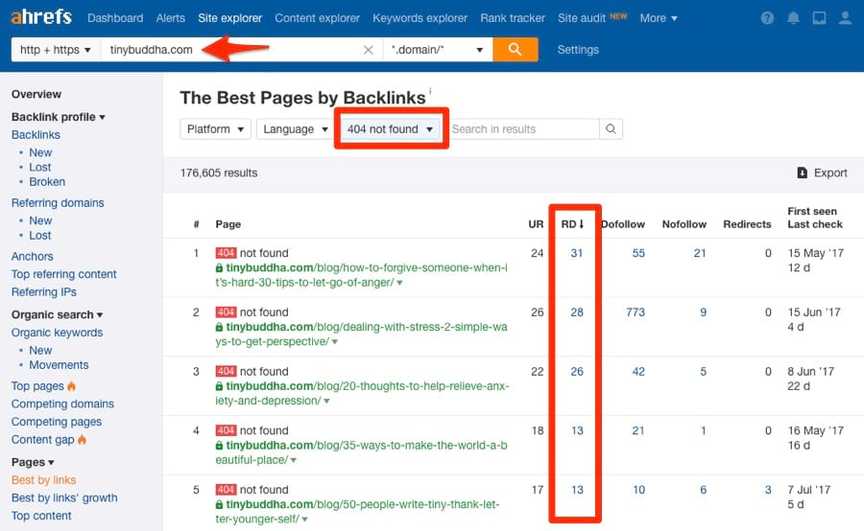Clear the tinybuddha.com search field
The height and width of the screenshot is (531, 864).
[368, 50]
